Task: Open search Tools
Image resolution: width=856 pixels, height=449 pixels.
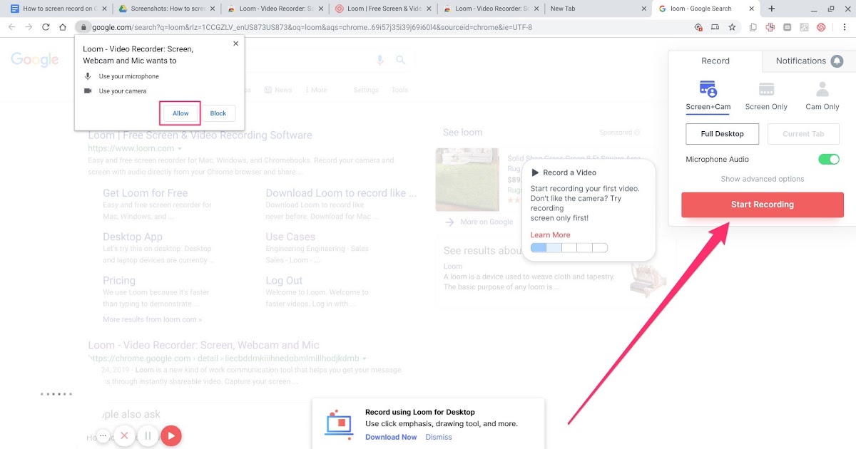Action: (399, 90)
